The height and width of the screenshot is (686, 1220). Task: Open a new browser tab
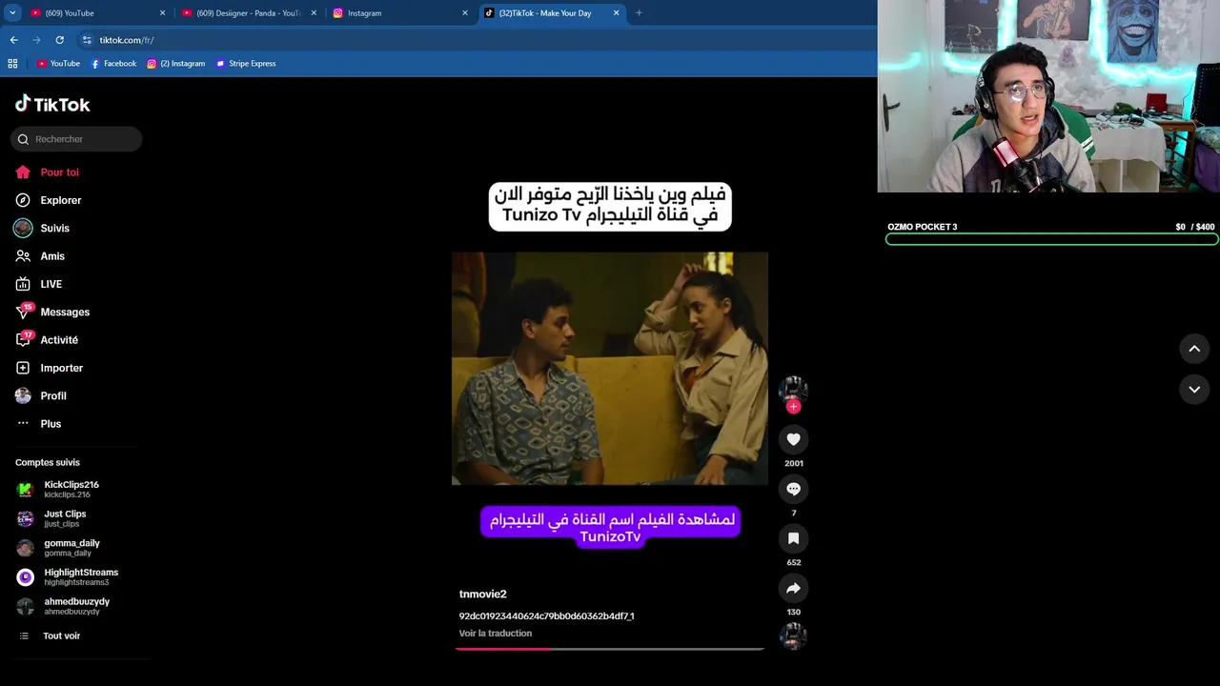[x=639, y=13]
